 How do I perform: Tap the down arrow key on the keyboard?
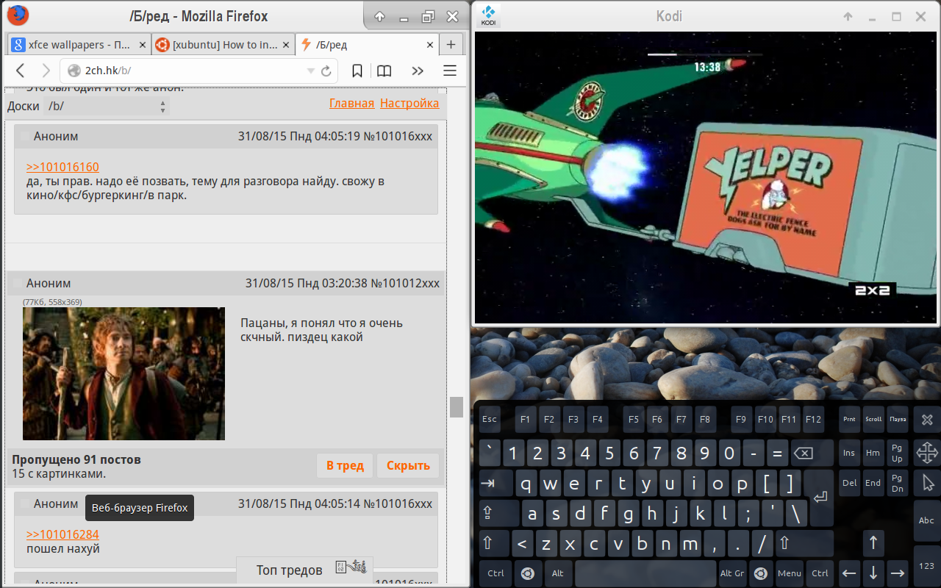tap(873, 573)
